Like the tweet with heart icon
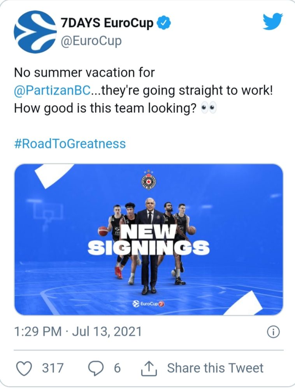This screenshot has height=389, width=295. pyautogui.click(x=24, y=368)
